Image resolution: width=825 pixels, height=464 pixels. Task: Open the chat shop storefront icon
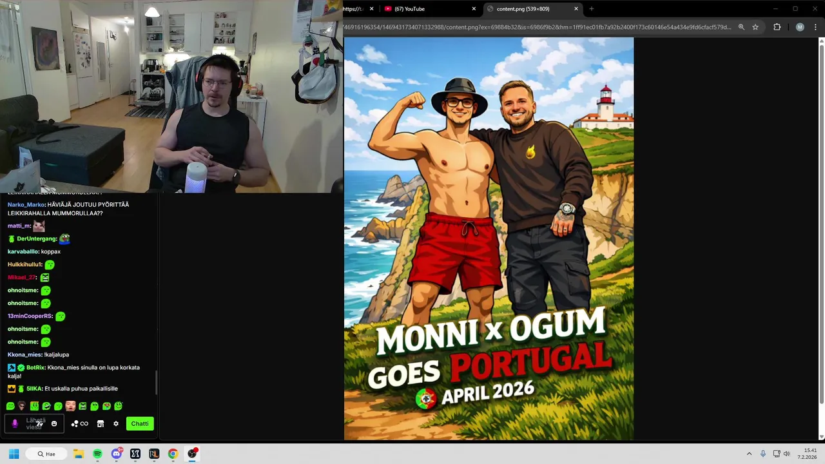(x=101, y=423)
